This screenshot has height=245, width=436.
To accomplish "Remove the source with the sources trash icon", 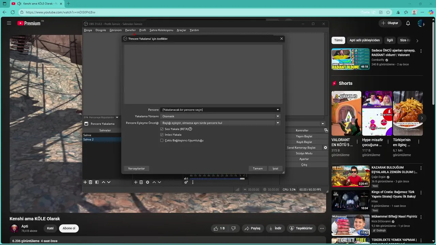I will coord(141,182).
